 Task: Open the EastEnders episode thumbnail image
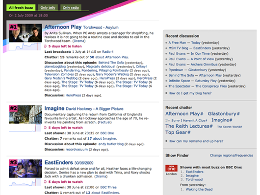[x=26, y=169]
